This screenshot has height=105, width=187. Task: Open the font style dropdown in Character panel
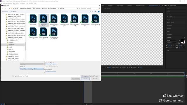pos(172,43)
